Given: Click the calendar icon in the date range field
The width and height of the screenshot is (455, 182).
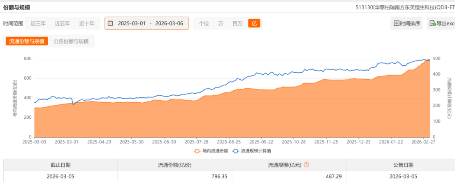Looking at the screenshot, I should point(110,23).
